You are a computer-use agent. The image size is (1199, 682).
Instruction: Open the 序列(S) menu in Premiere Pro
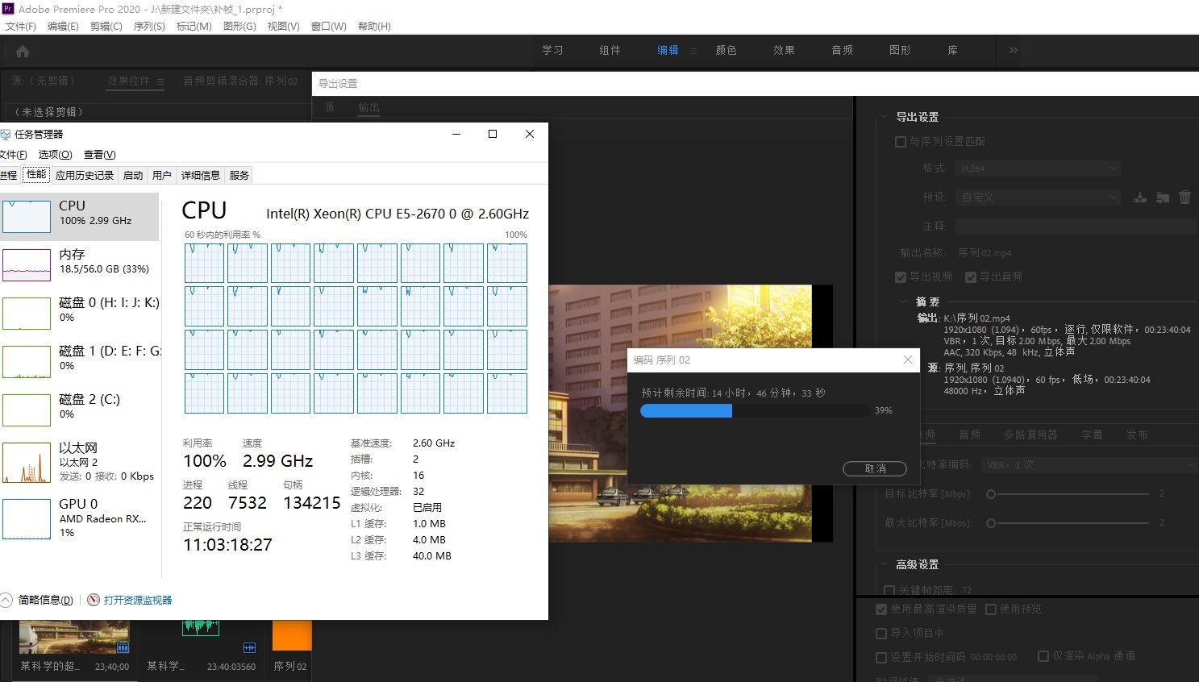point(149,27)
